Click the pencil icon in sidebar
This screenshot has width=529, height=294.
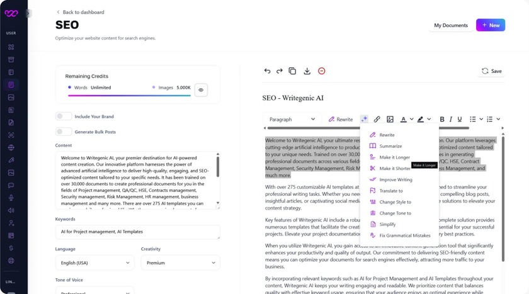[11, 160]
